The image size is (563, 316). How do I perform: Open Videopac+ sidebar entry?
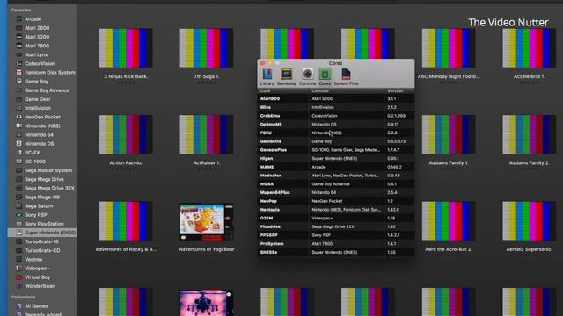click(x=42, y=269)
